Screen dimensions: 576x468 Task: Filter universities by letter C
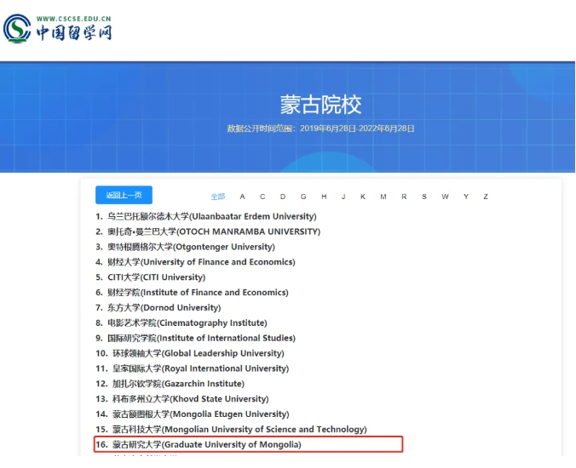pos(262,197)
